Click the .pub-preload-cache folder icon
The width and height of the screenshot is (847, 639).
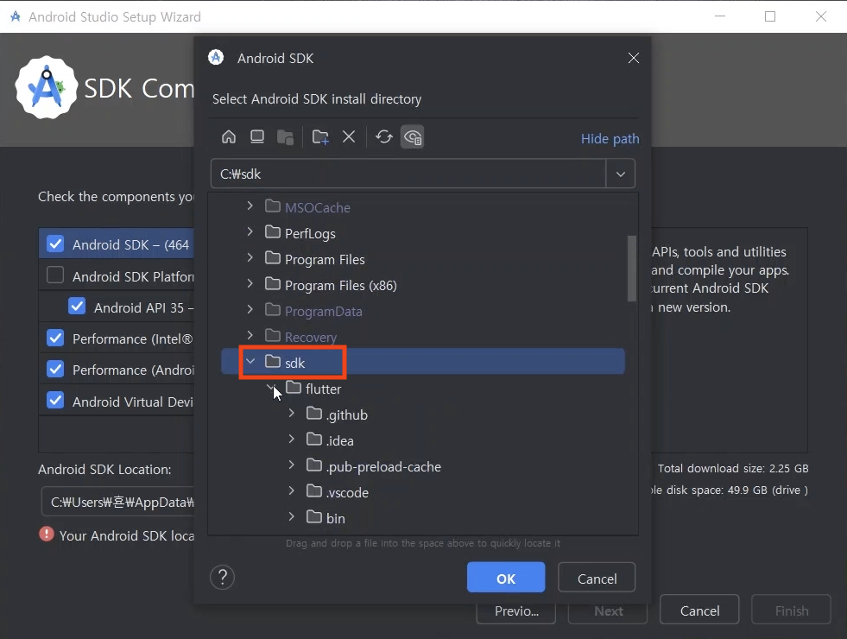point(313,465)
